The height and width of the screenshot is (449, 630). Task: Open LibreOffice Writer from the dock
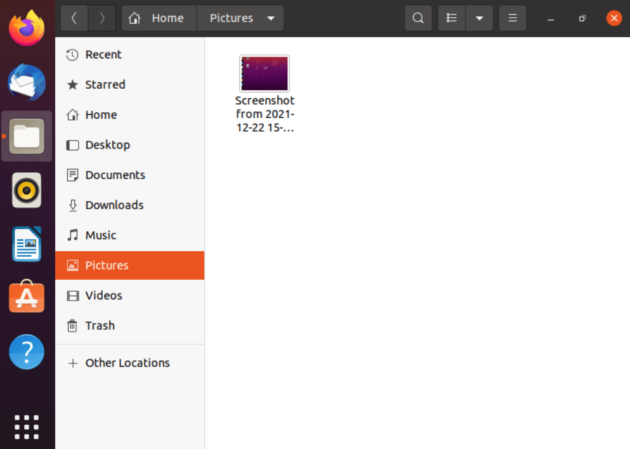coord(26,244)
